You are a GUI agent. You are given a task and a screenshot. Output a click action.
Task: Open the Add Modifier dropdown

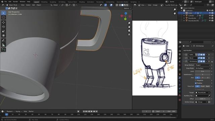pyautogui.click(x=198, y=50)
